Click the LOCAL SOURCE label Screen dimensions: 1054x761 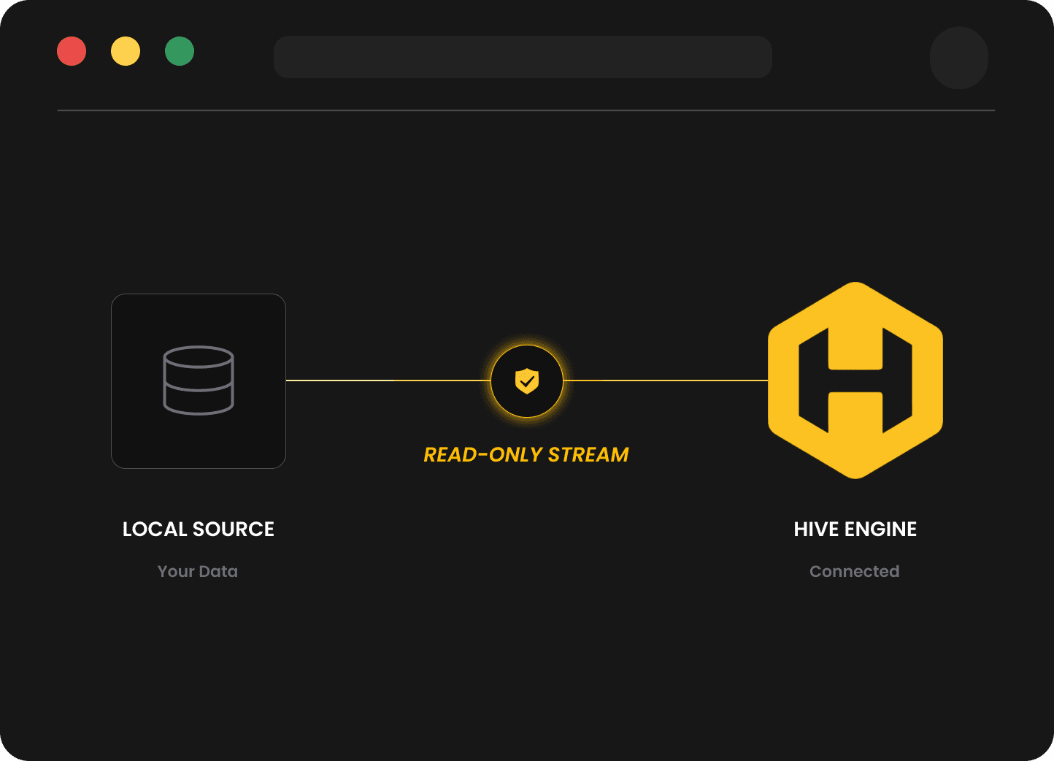click(x=199, y=529)
